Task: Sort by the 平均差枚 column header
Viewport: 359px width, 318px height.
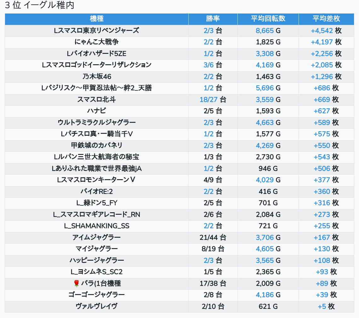Action: [326, 19]
